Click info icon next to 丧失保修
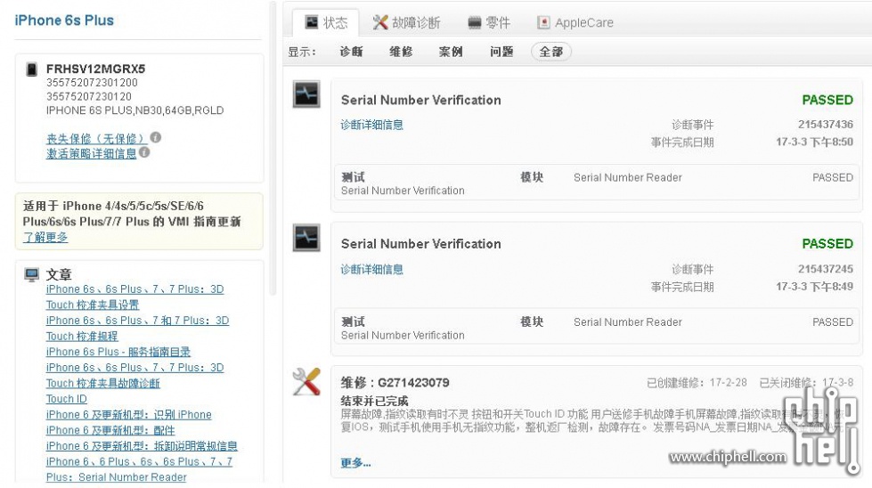The width and height of the screenshot is (872, 488). click(x=156, y=137)
